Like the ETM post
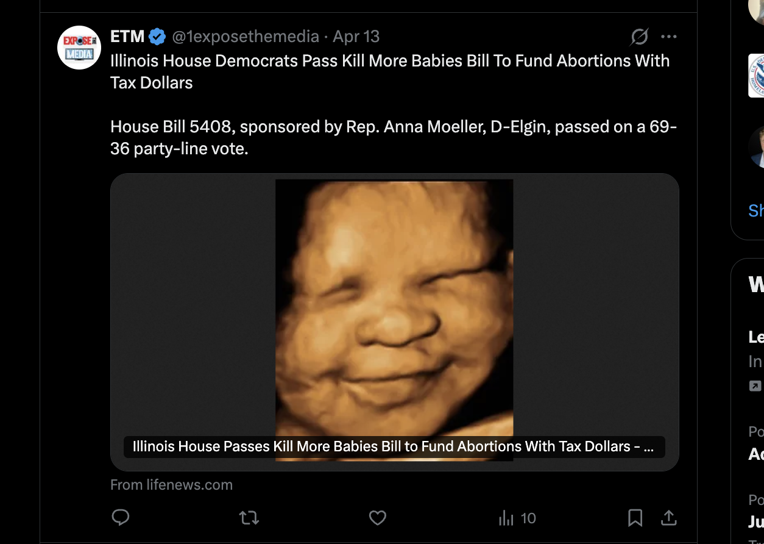This screenshot has width=764, height=544. 378,518
